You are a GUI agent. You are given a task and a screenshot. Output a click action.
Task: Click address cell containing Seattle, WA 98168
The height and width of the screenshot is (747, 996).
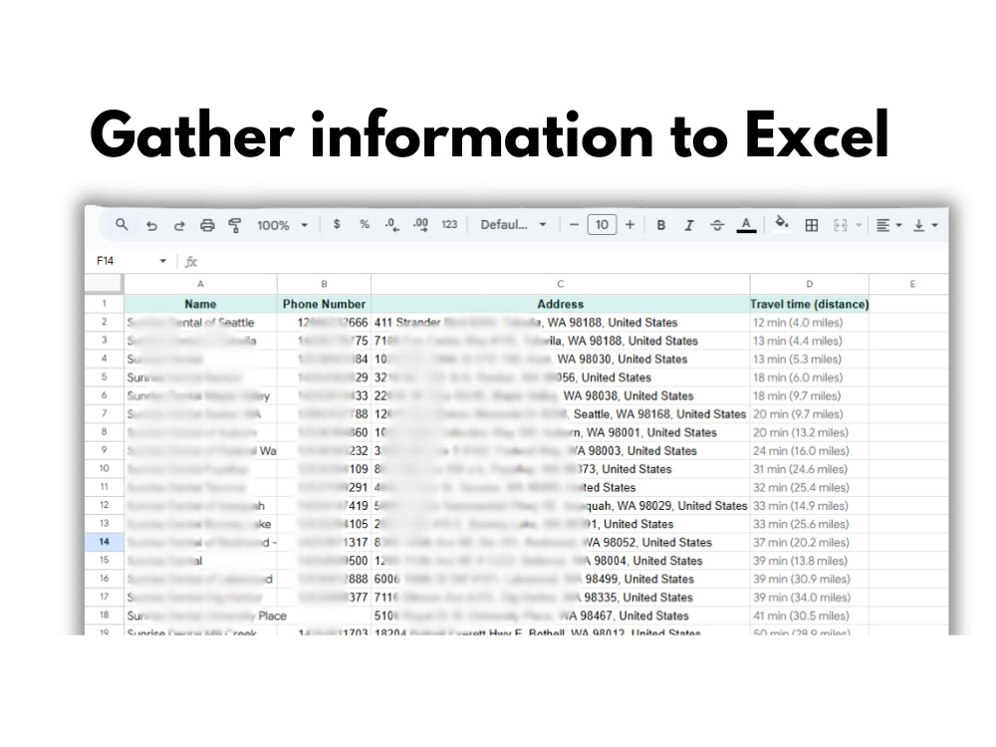tap(560, 414)
